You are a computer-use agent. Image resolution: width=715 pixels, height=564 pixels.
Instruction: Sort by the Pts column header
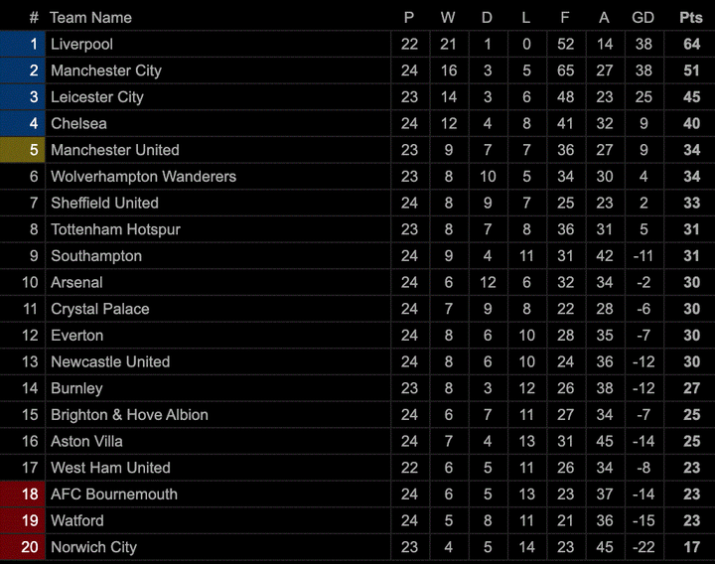pos(691,18)
